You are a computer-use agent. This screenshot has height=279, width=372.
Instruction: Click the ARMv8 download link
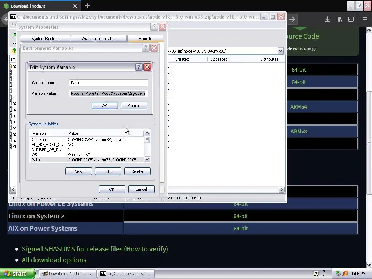tap(299, 132)
